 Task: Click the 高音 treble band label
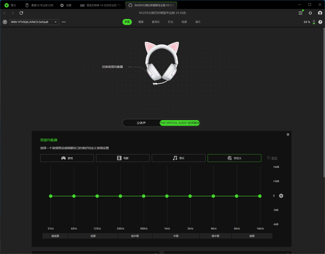[x=252, y=236]
